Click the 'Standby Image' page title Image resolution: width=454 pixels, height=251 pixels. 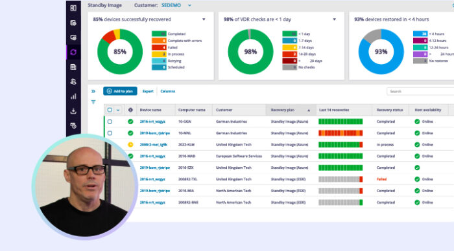coord(105,5)
